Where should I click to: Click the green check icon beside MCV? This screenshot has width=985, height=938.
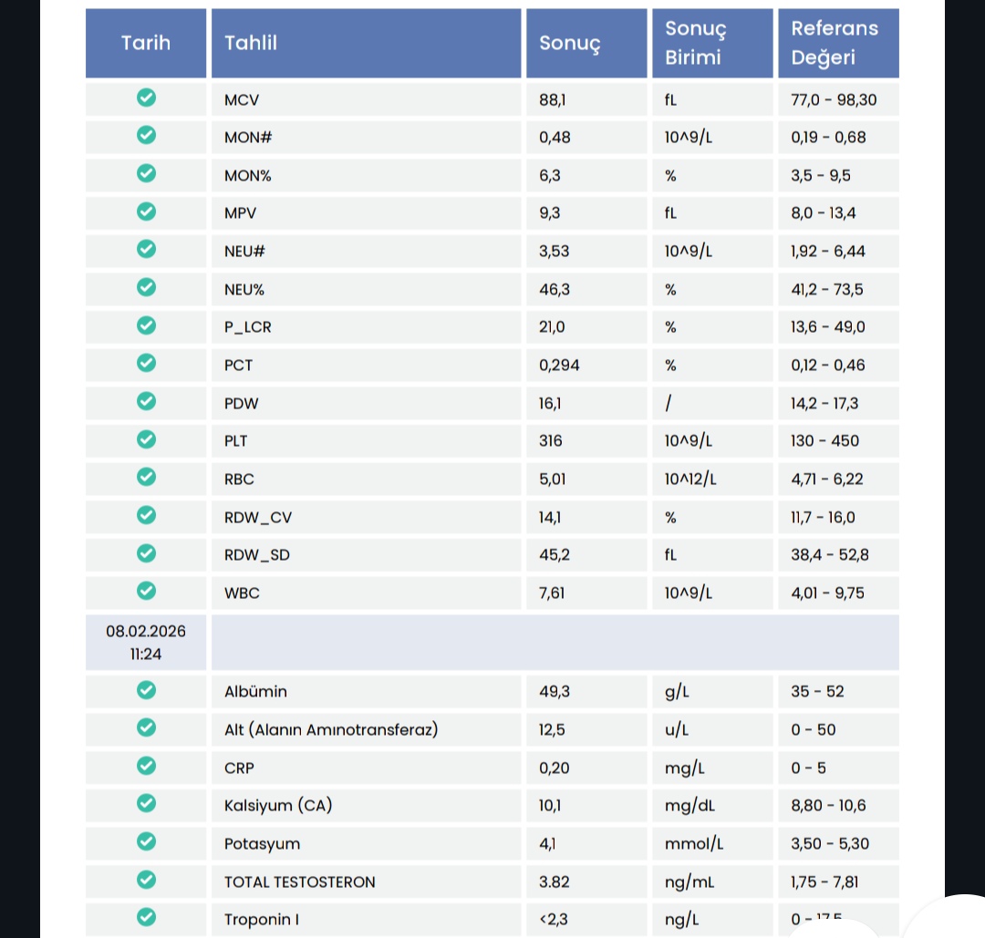click(x=146, y=98)
